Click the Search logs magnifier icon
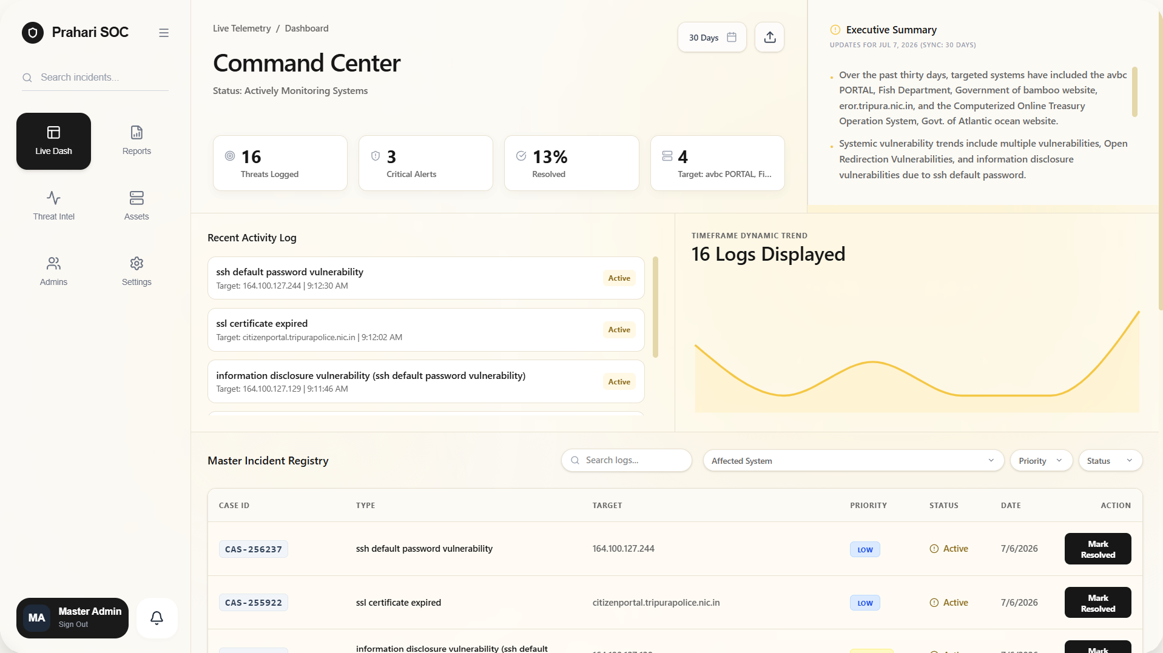The image size is (1163, 653). (575, 460)
